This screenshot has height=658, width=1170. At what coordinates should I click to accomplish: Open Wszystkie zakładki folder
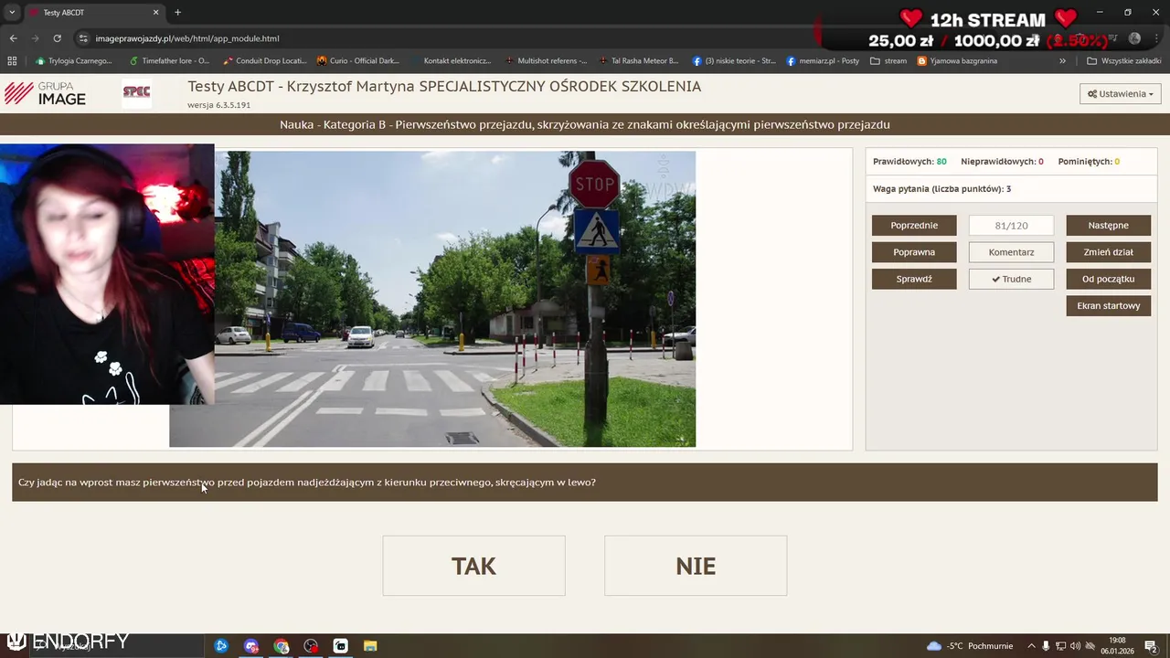1123,61
